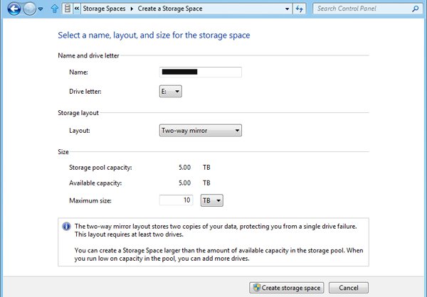
Task: Open the Drive letter dropdown
Action: click(170, 91)
